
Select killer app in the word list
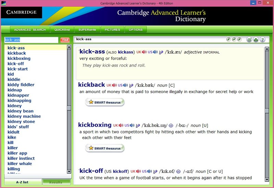pyautogui.click(x=17, y=153)
